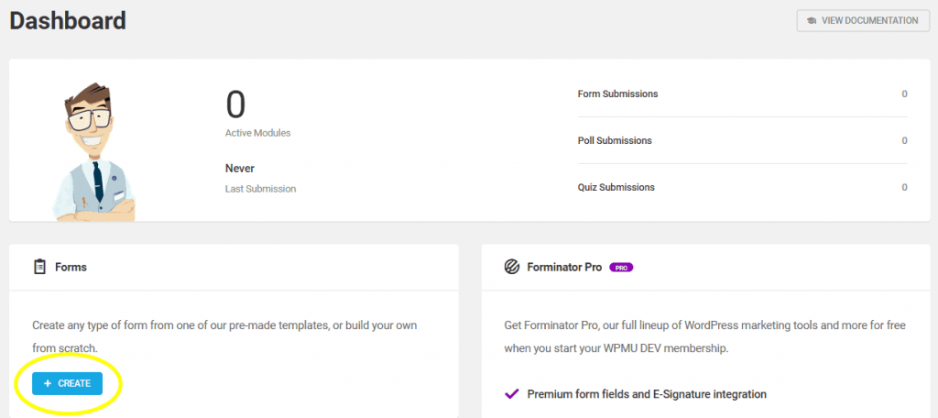The image size is (938, 418).
Task: Click the plus icon on Create button
Action: pyautogui.click(x=48, y=383)
